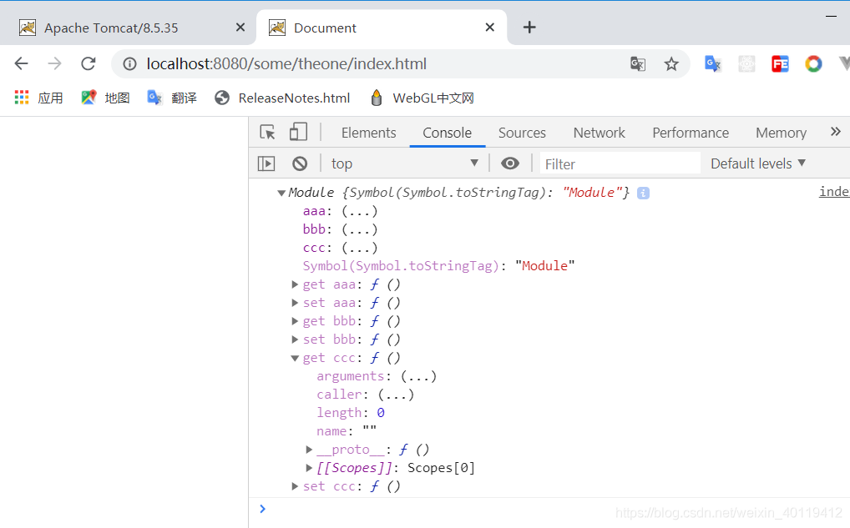Close the Document tab

click(x=489, y=27)
